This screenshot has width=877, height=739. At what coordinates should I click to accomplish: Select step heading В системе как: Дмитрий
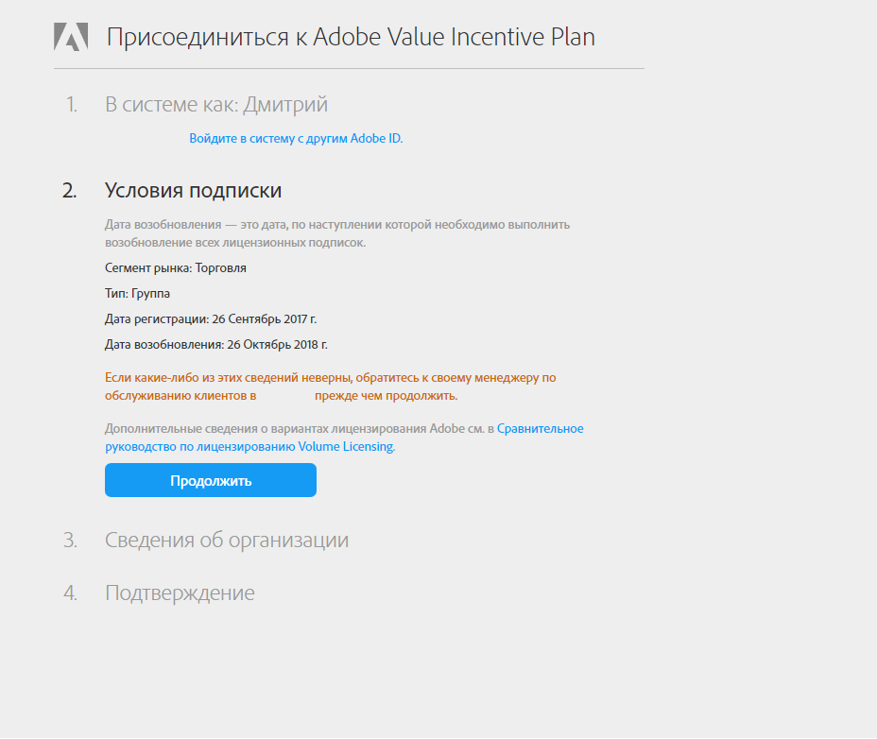point(216,105)
